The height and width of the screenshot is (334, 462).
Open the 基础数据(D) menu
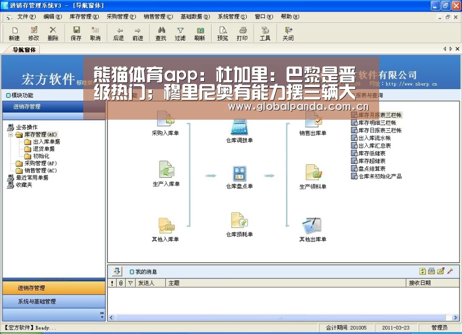tap(195, 17)
